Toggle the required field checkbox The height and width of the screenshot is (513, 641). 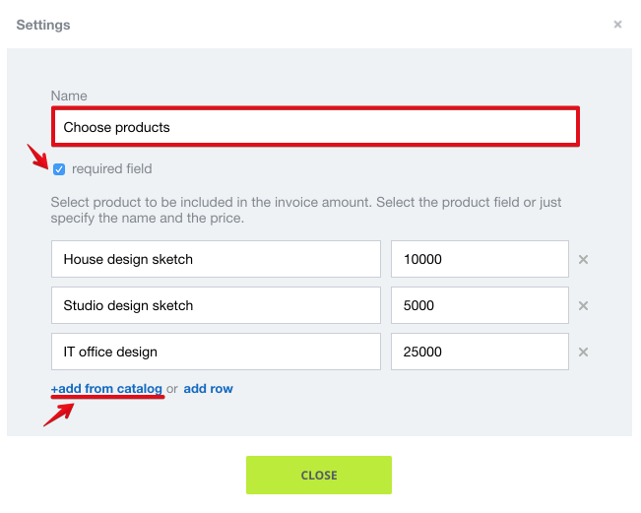59,169
